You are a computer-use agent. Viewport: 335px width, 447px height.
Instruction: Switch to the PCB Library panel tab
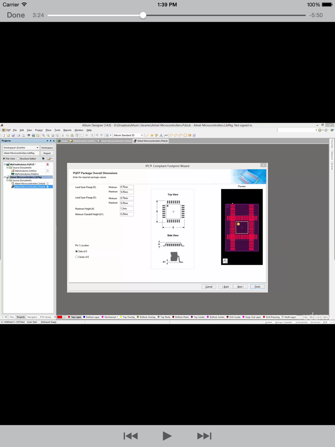pyautogui.click(x=46, y=317)
